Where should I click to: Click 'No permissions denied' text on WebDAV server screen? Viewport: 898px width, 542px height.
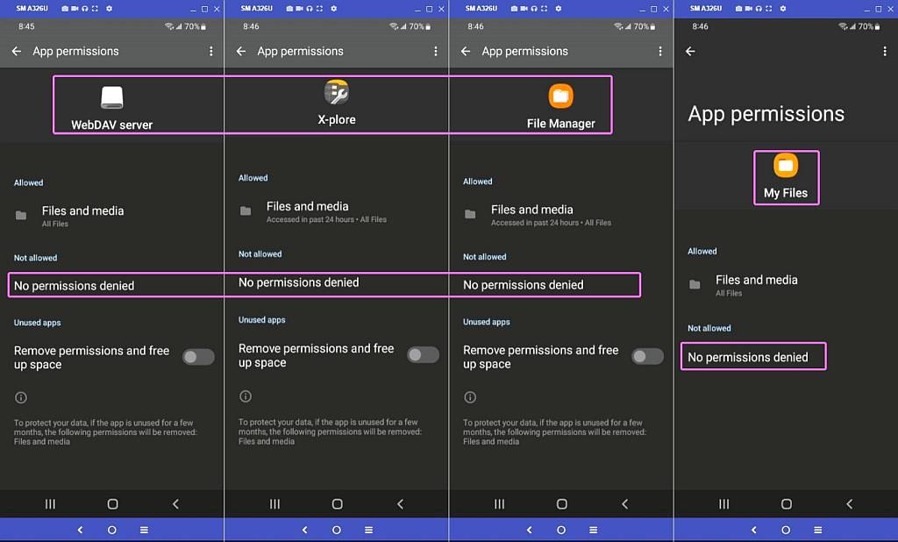(75, 286)
